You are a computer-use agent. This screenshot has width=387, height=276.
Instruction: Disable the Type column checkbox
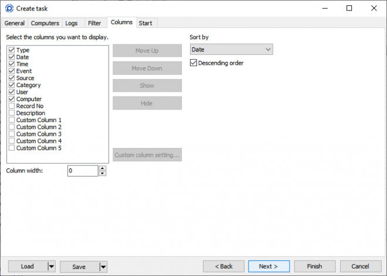(x=12, y=50)
